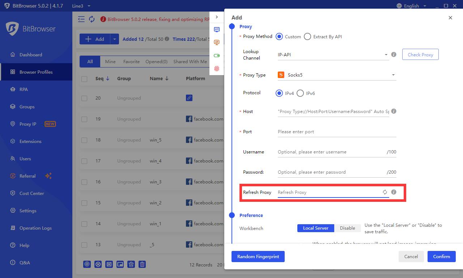Click the recycle bin icon in bottom toolbar
This screenshot has height=278, width=463.
click(x=131, y=264)
